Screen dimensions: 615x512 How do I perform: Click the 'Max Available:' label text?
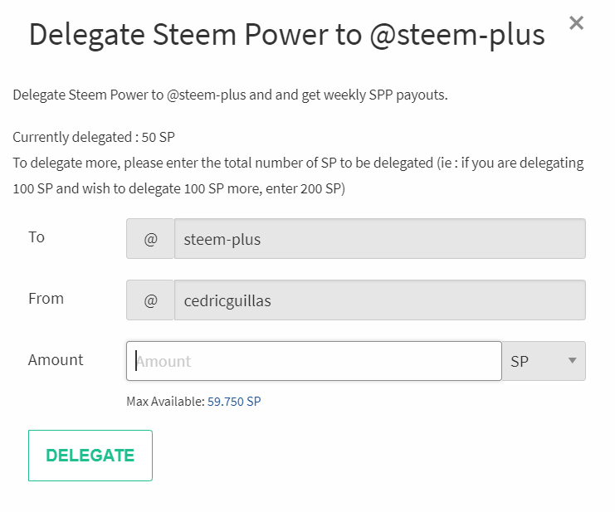point(165,402)
